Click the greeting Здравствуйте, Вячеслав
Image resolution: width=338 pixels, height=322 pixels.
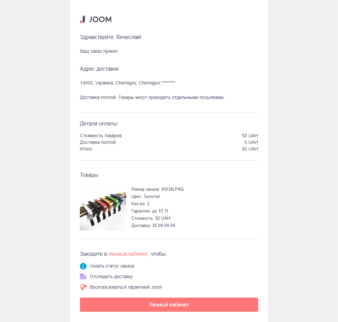[x=111, y=37]
